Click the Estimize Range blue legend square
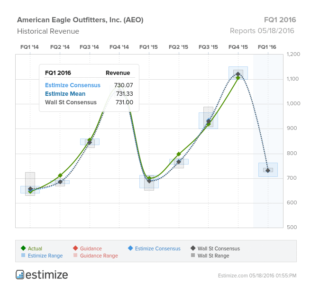 pyautogui.click(x=23, y=255)
